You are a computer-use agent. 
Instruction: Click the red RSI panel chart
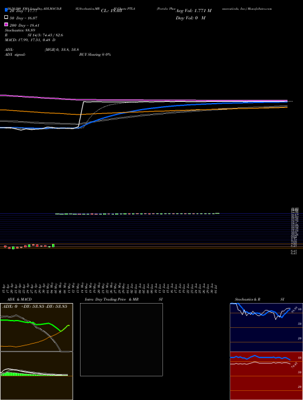point(266,376)
